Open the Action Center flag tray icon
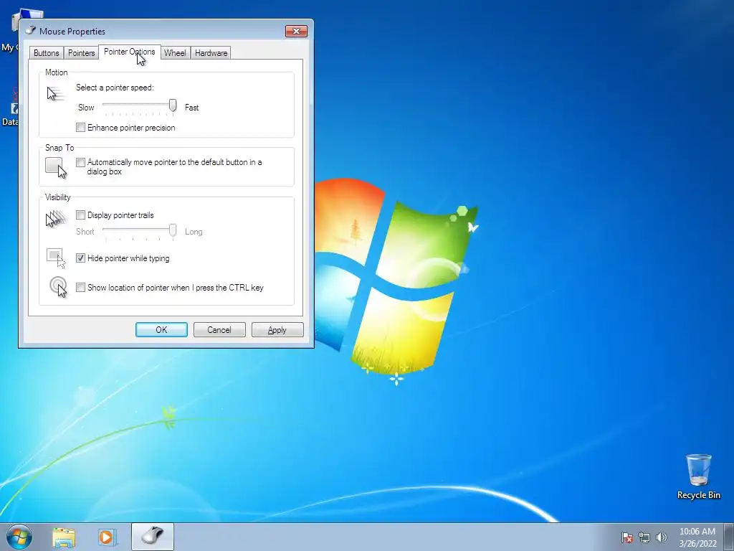Image resolution: width=734 pixels, height=551 pixels. pos(626,537)
